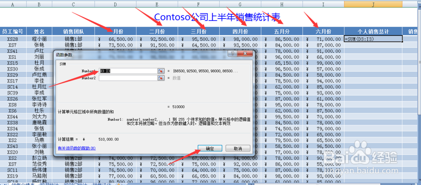Select the spreadsheet title Contoso公司上半年销售统计表
Screen dimensions: 421x185
(x=218, y=17)
